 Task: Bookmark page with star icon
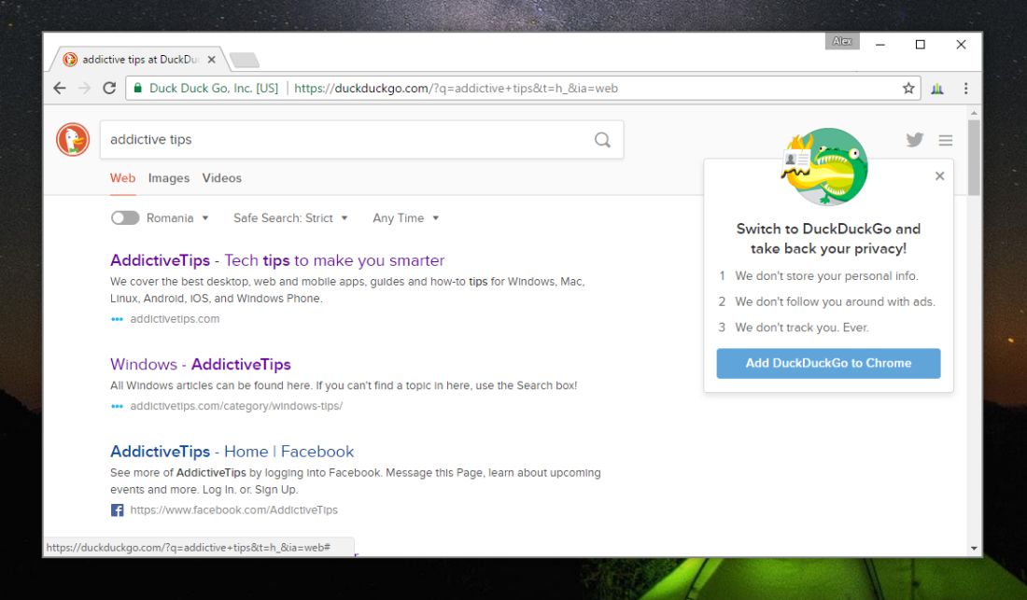[x=908, y=88]
